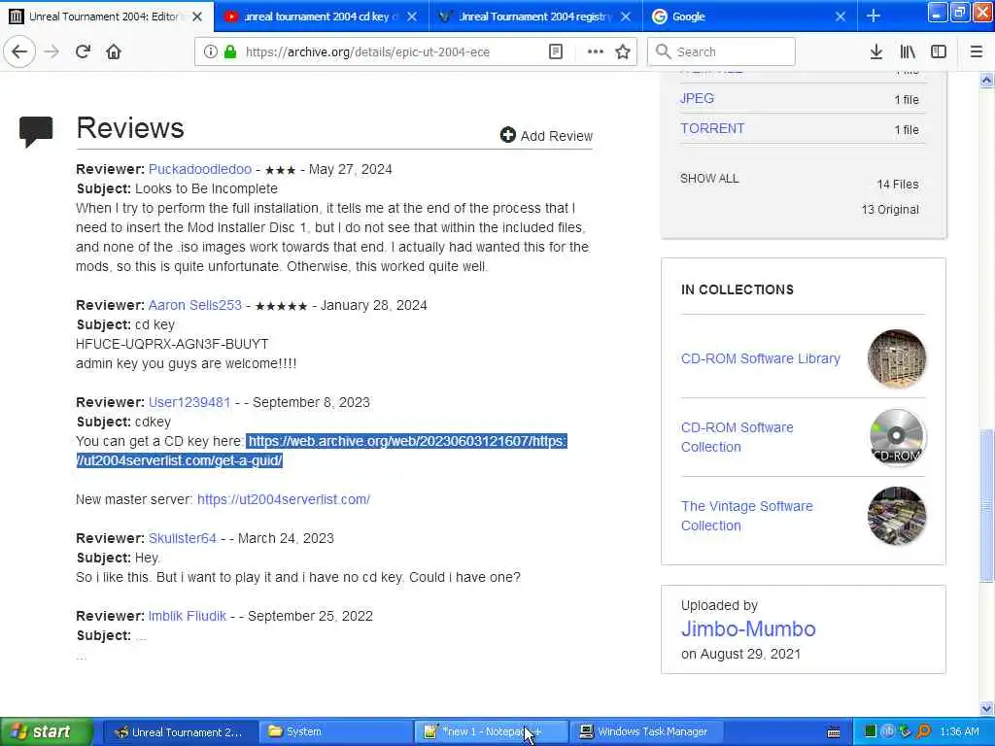Click SHOW ALL files link

click(709, 179)
